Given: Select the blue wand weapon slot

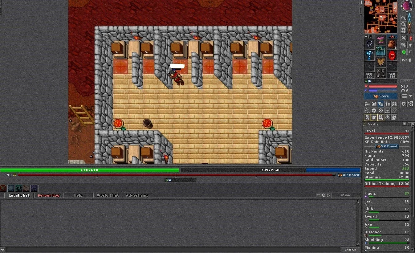Looking at the screenshot, I should (369, 55).
